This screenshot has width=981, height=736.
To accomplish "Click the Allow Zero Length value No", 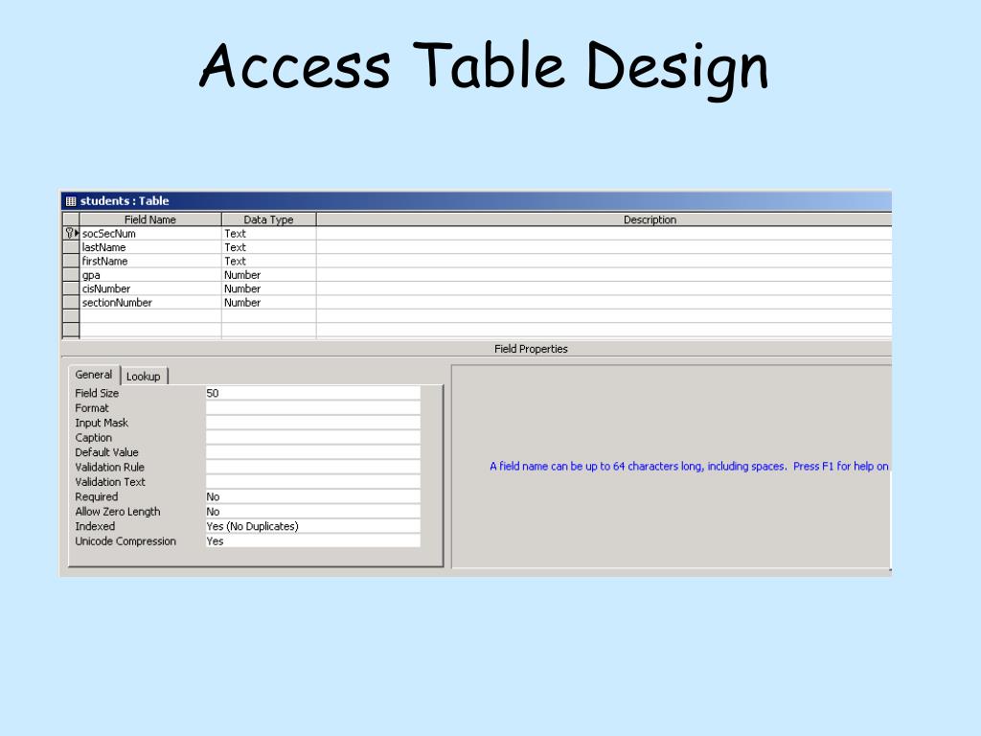I will coord(313,512).
